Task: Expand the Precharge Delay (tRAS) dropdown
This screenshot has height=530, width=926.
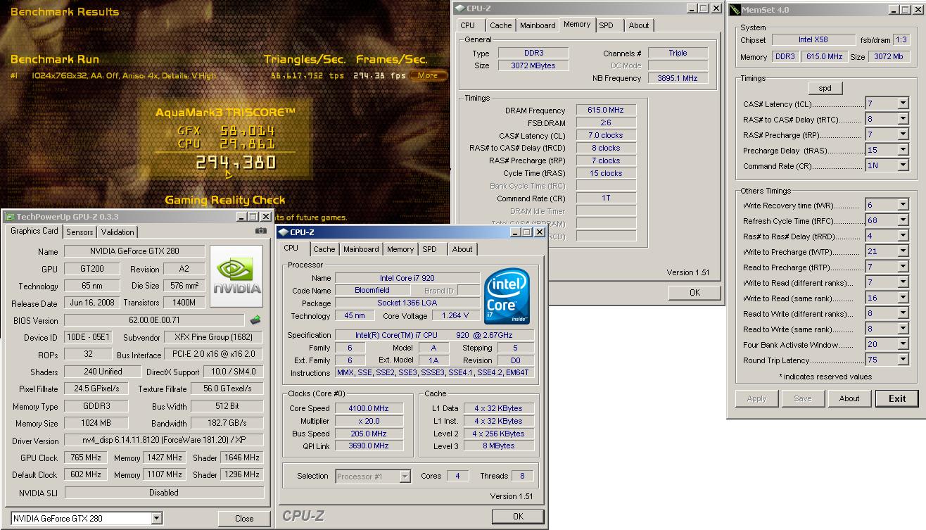Action: 903,150
